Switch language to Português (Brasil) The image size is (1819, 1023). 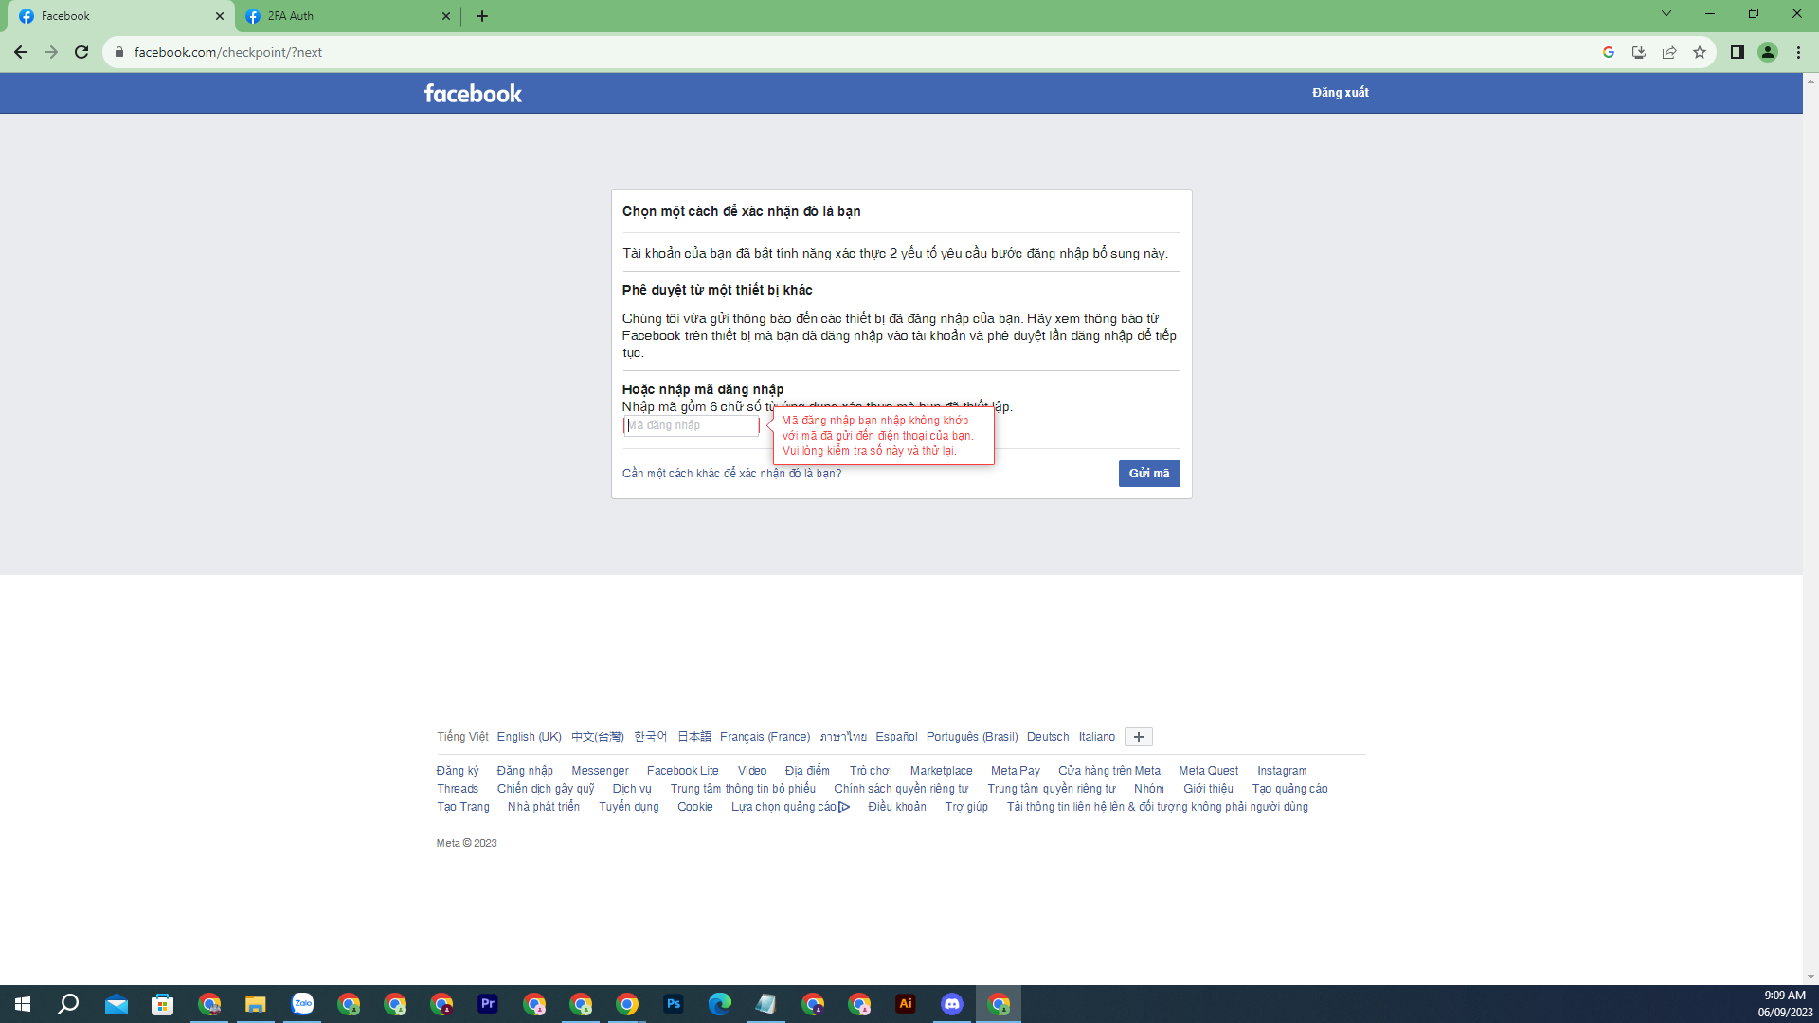[x=972, y=737]
